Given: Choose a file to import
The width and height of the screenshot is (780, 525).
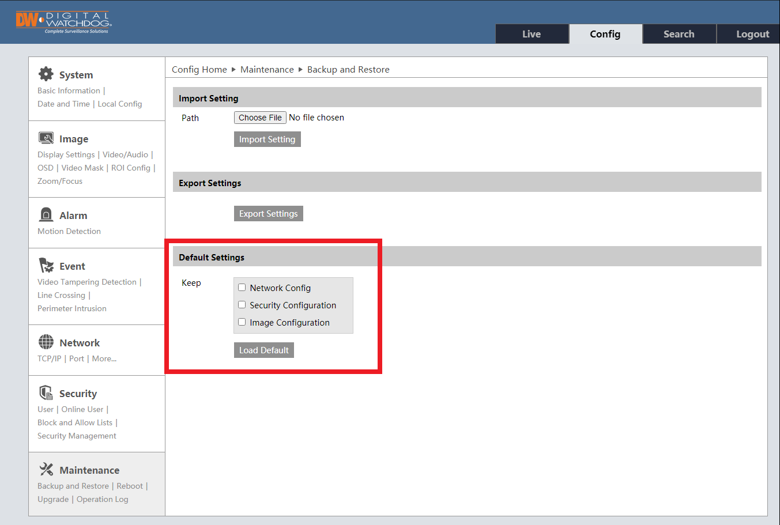Looking at the screenshot, I should (260, 118).
